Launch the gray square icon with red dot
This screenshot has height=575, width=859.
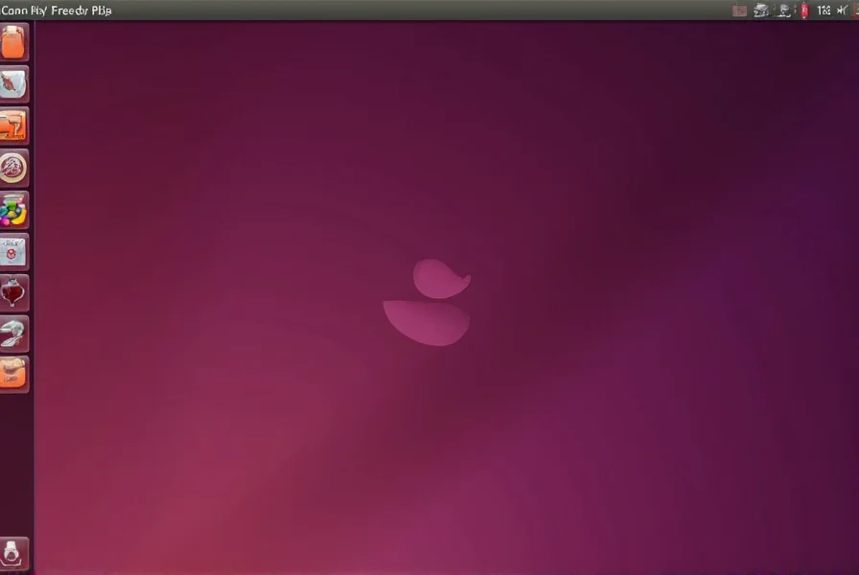point(13,251)
